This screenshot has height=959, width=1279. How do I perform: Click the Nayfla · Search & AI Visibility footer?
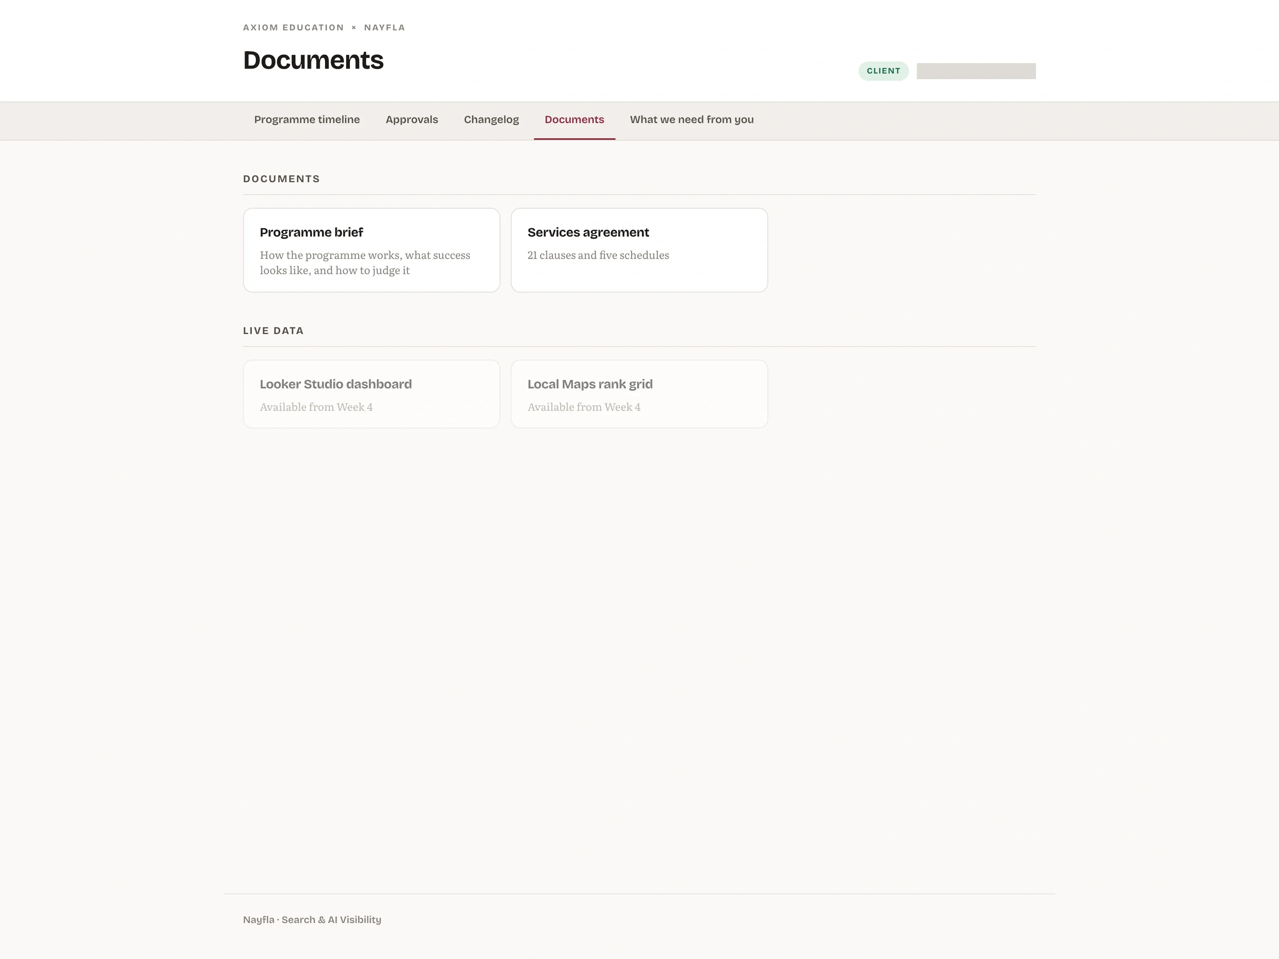[x=312, y=920]
